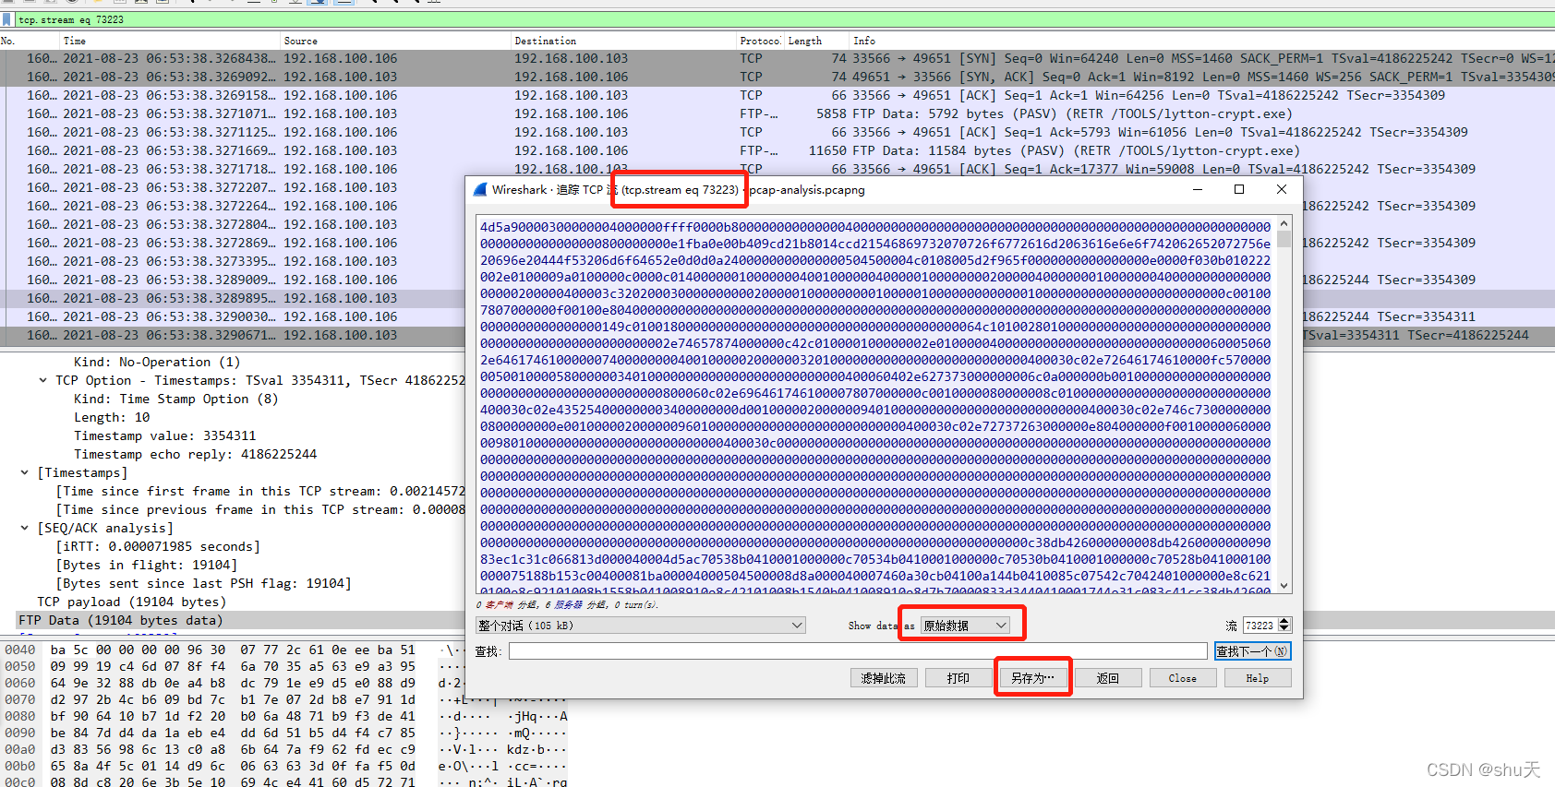The height and width of the screenshot is (787, 1555).
Task: Open Help in the follow stream dialog
Action: tap(1258, 678)
